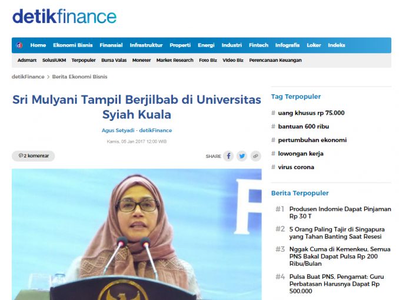Click detikFinance breadcrumb
Screen dimensions: 399x300
28,77
